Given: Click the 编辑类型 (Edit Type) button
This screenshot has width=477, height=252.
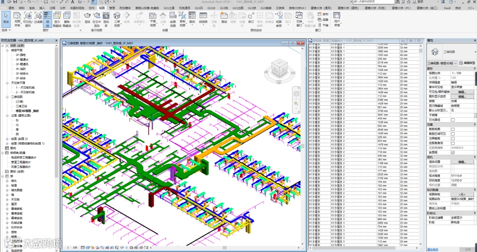Looking at the screenshot, I should 467,63.
